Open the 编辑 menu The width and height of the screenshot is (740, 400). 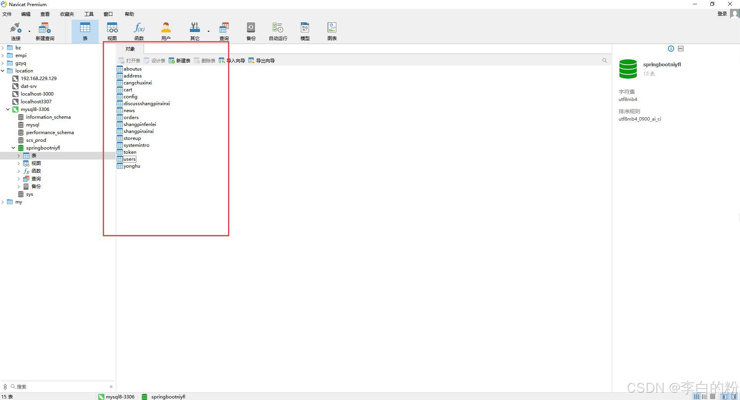point(26,14)
